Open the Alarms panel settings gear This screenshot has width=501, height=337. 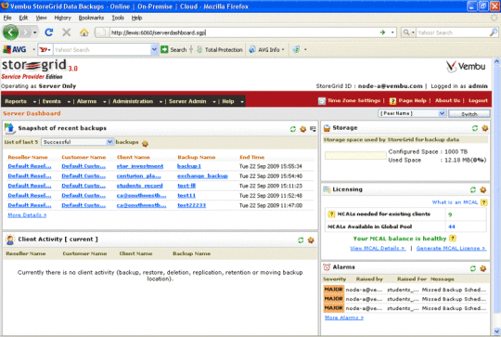tap(483, 268)
